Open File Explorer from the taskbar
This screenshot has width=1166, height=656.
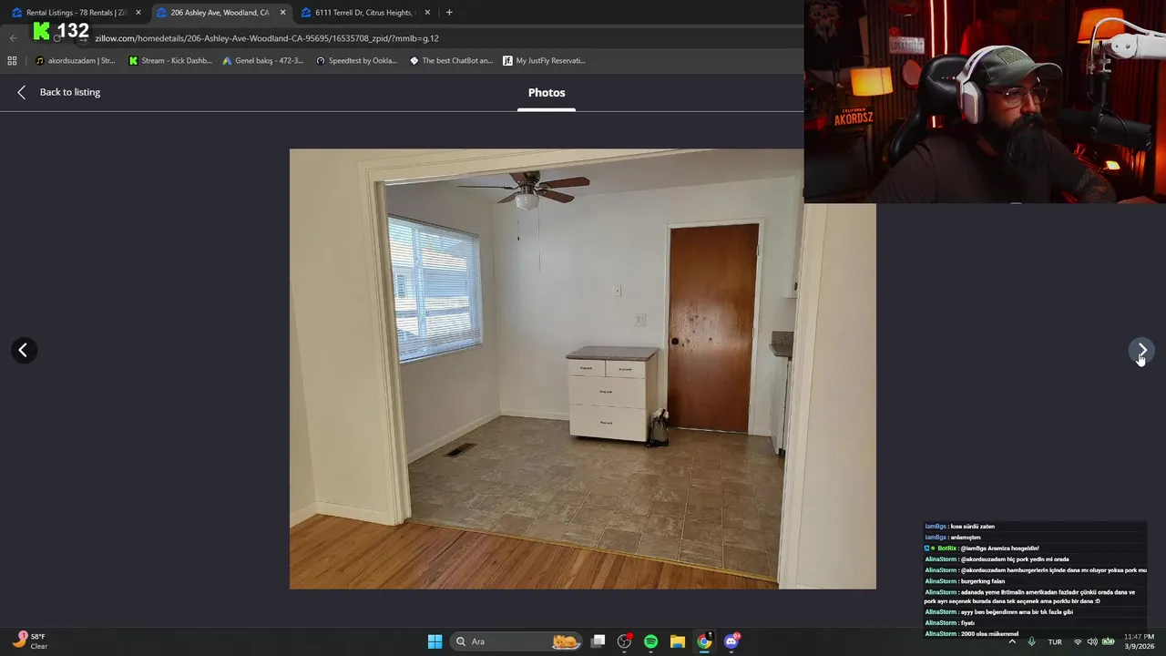tap(677, 641)
